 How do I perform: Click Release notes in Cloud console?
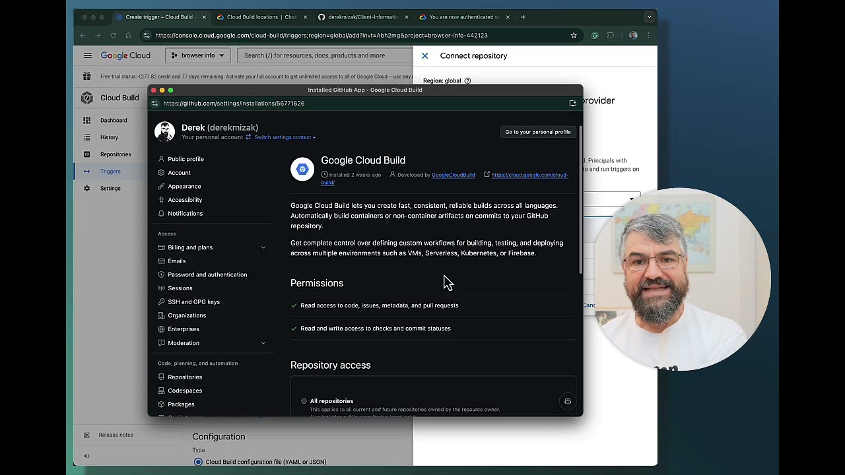click(x=116, y=435)
